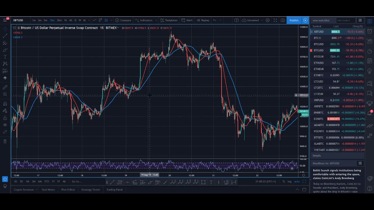374x210 pixels.
Task: Select the trend line drawing tool
Action: [5, 36]
